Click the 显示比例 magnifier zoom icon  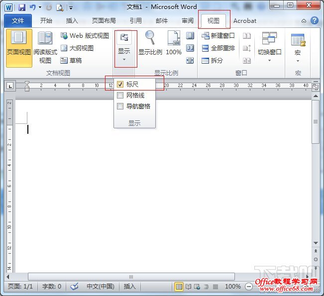coord(150,38)
